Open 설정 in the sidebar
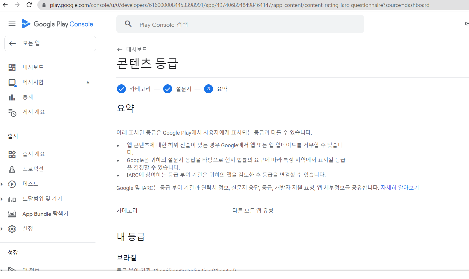This screenshot has width=469, height=279. coord(28,229)
